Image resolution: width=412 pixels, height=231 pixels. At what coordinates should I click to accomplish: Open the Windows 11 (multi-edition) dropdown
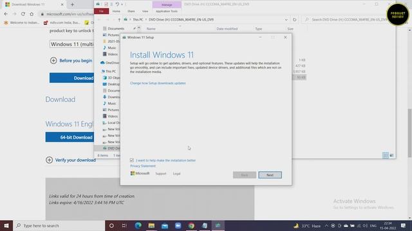coord(71,44)
